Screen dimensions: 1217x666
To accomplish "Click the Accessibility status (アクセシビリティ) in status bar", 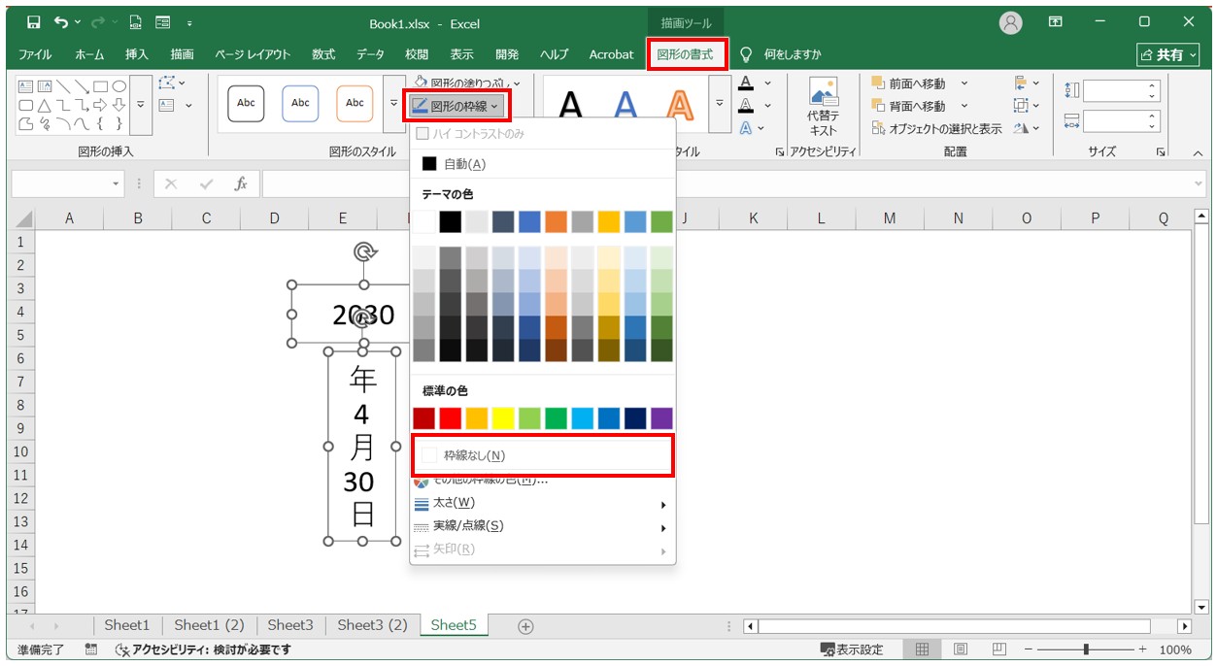I will 204,649.
